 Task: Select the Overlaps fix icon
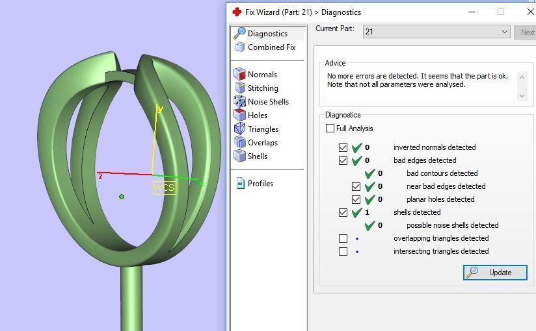point(239,142)
